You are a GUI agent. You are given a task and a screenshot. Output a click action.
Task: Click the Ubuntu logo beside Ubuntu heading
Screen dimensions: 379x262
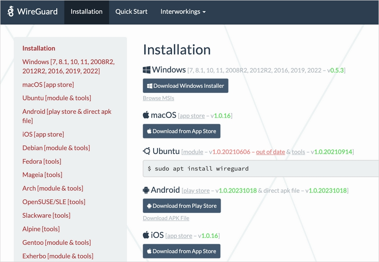pos(147,151)
